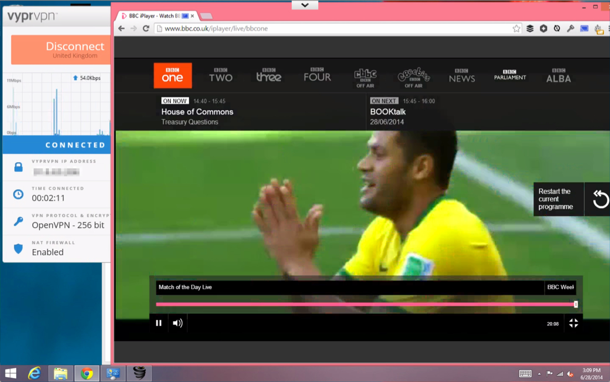The image size is (610, 382).
Task: Click the time connected 00:02:11 value
Action: (48, 198)
